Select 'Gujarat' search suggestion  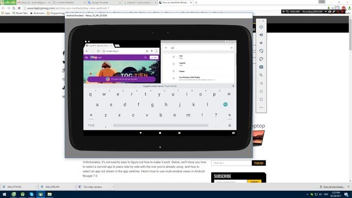pos(182,64)
